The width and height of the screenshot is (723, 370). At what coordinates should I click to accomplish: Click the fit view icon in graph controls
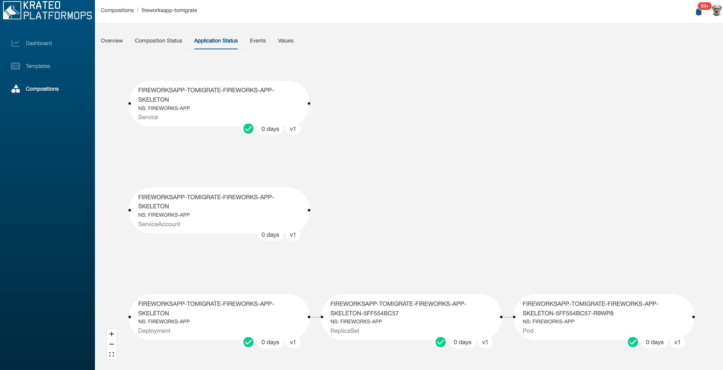pyautogui.click(x=112, y=354)
